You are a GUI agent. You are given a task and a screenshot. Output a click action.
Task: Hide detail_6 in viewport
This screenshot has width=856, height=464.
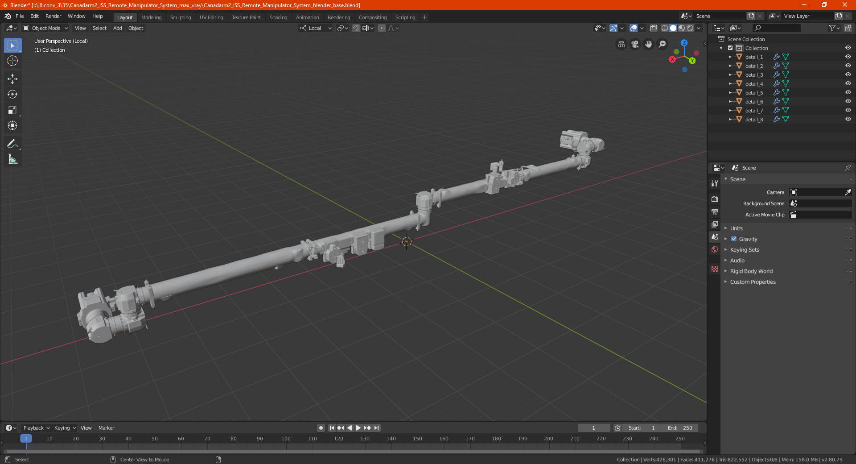pyautogui.click(x=848, y=101)
